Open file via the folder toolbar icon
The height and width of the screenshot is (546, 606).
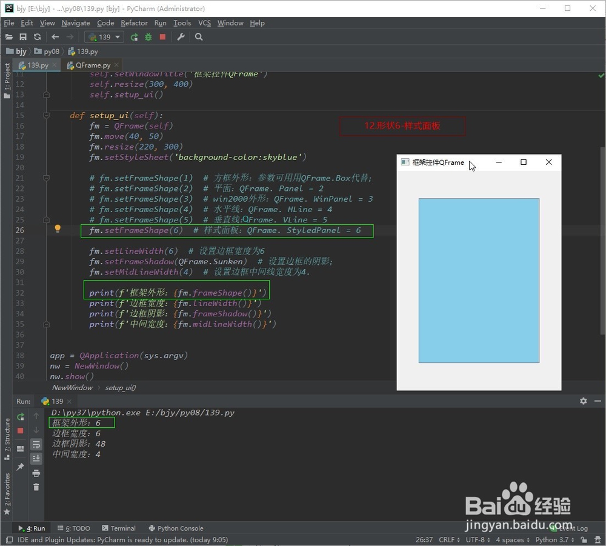coord(9,37)
